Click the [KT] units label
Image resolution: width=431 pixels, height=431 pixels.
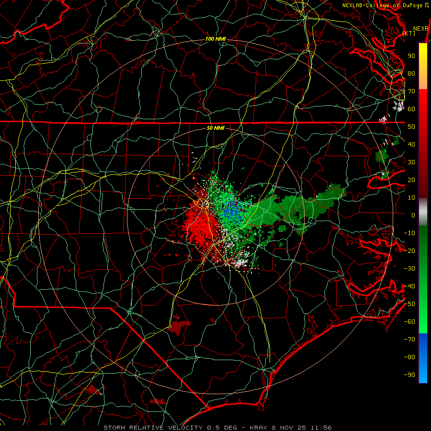coord(409,33)
